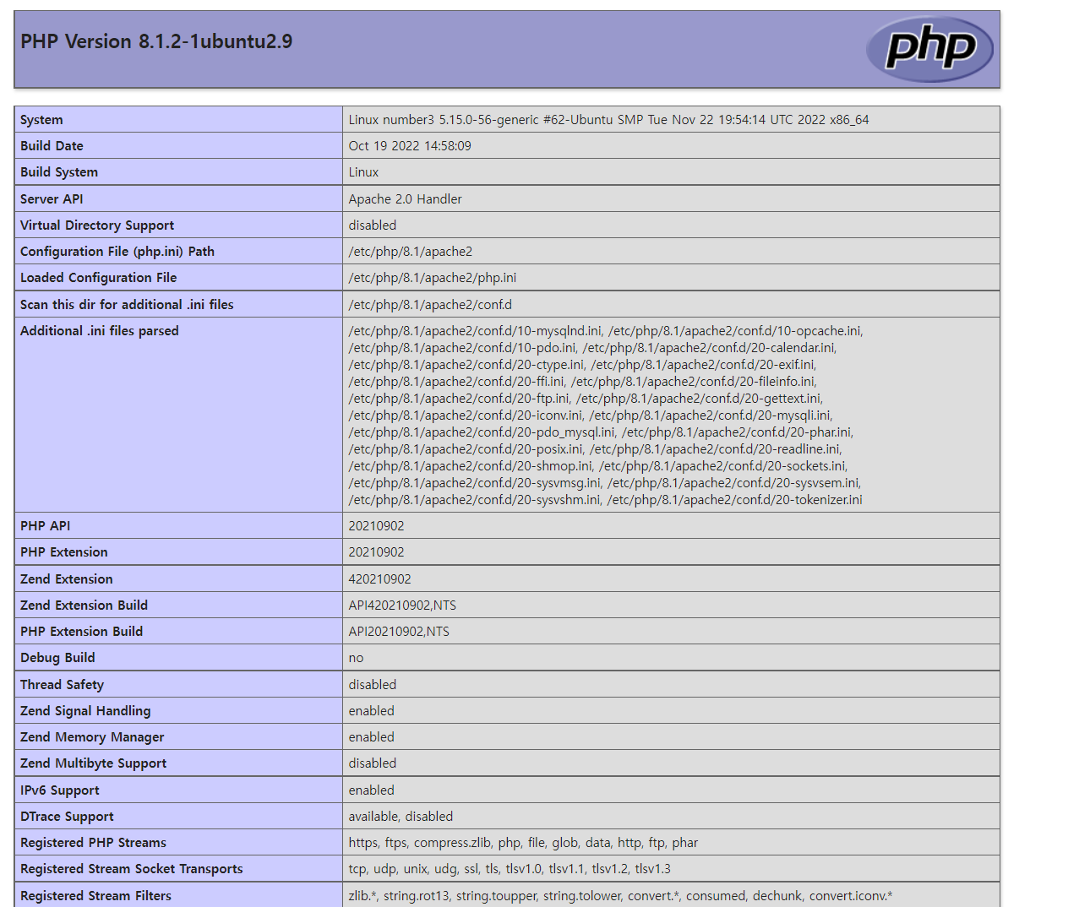
Task: Click the Configuration File (php.ini) Path label
Action: click(x=117, y=252)
